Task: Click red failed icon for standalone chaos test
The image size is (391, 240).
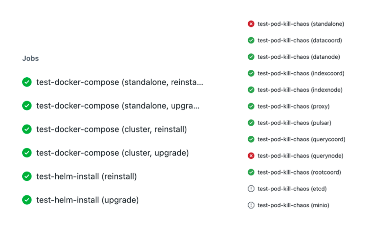Action: [251, 24]
